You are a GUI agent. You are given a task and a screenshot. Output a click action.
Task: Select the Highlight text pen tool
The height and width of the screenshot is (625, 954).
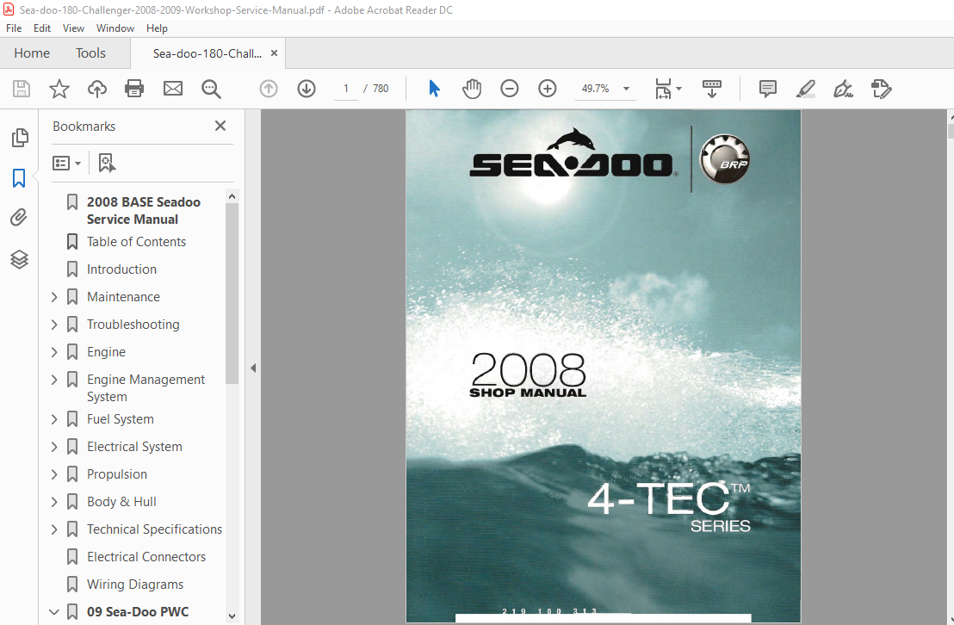tap(806, 89)
